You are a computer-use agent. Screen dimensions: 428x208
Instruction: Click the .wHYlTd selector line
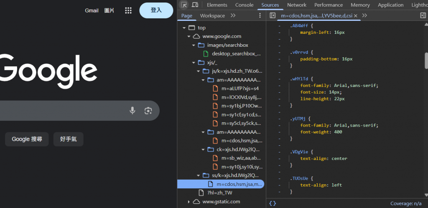[303, 79]
